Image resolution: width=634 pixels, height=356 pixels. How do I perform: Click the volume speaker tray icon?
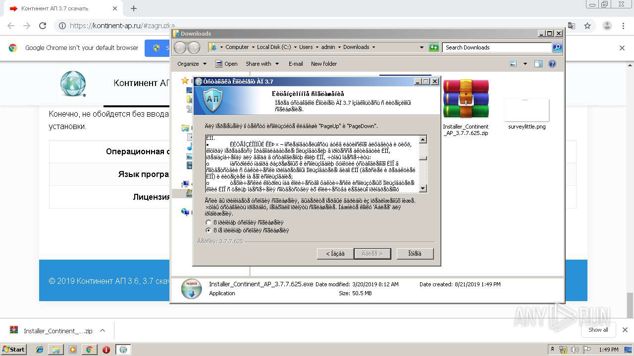click(x=575, y=350)
